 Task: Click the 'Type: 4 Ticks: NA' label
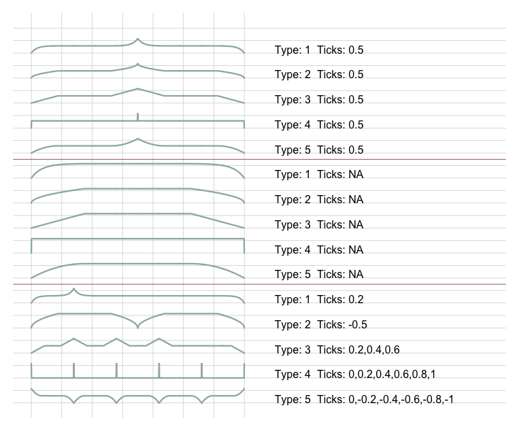pyautogui.click(x=319, y=249)
